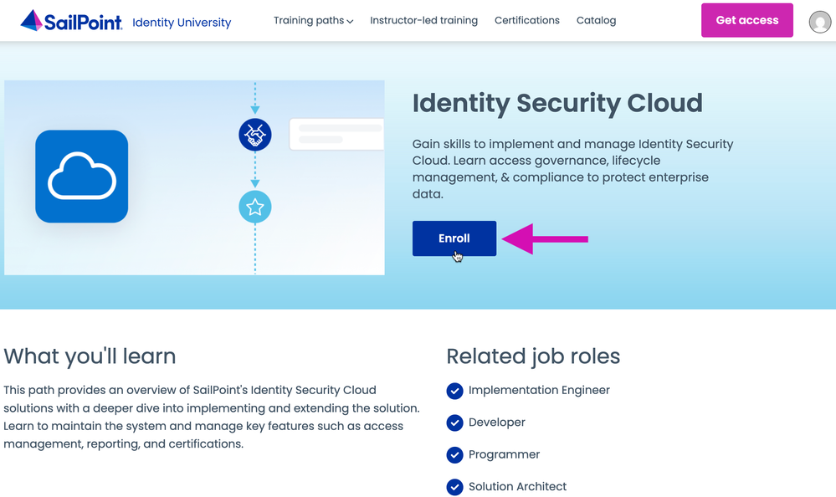Click the star icon on the path

pos(255,207)
